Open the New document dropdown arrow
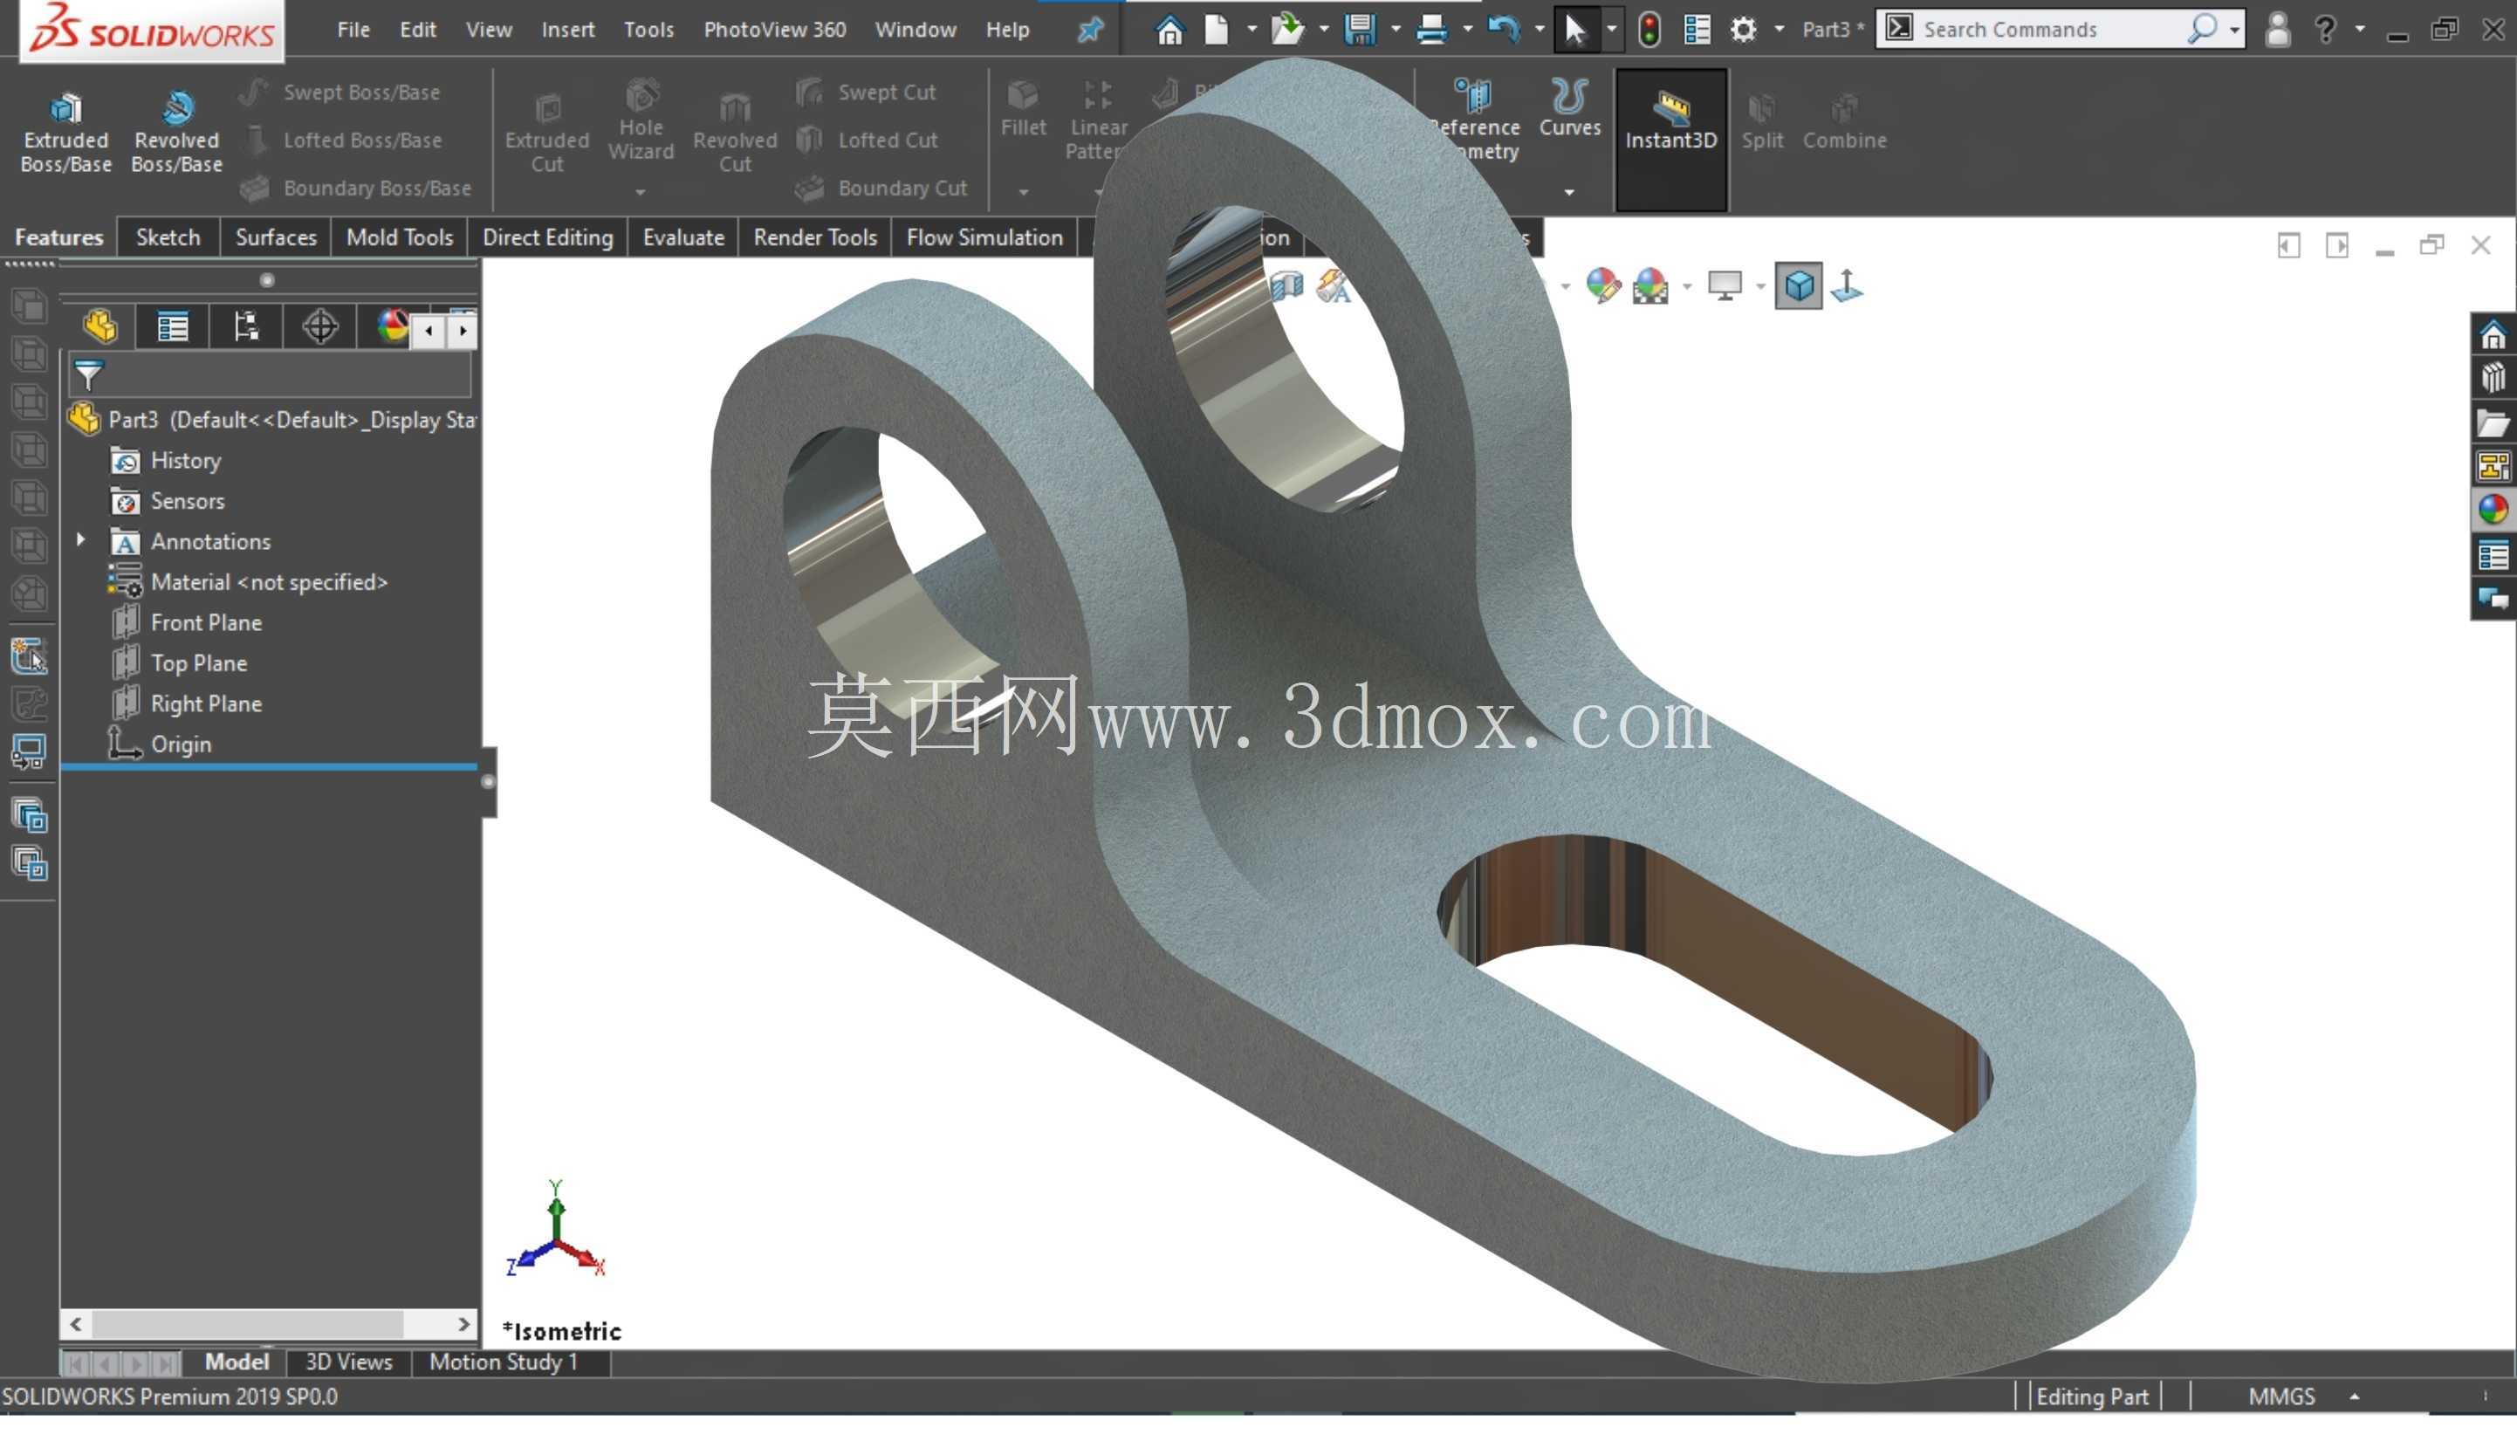 pos(1252,30)
